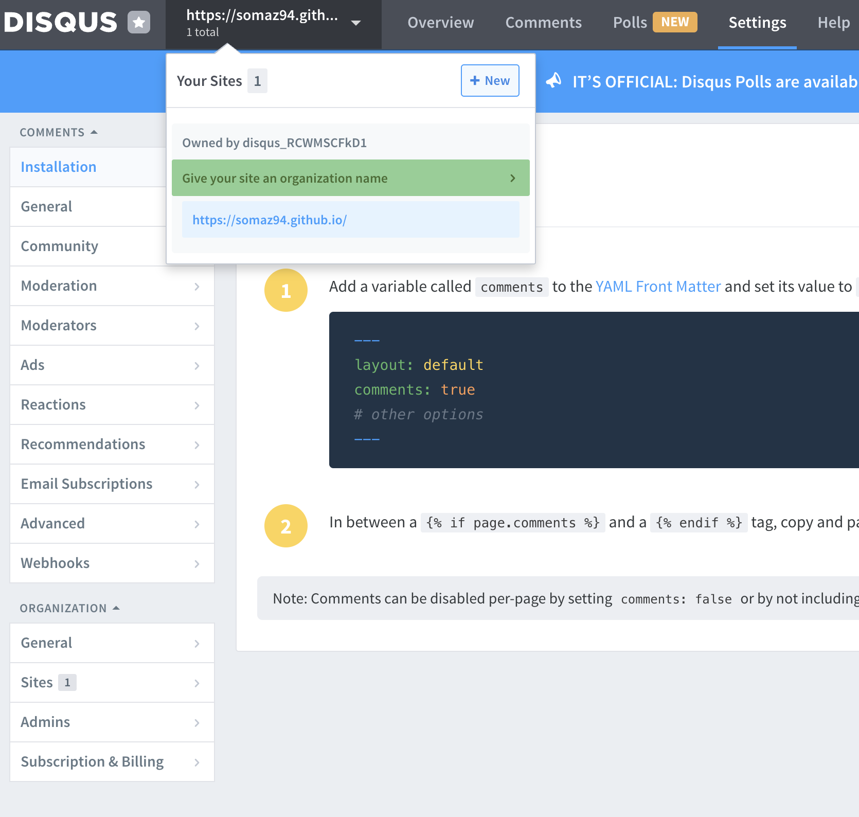Open the Admins page

(112, 722)
